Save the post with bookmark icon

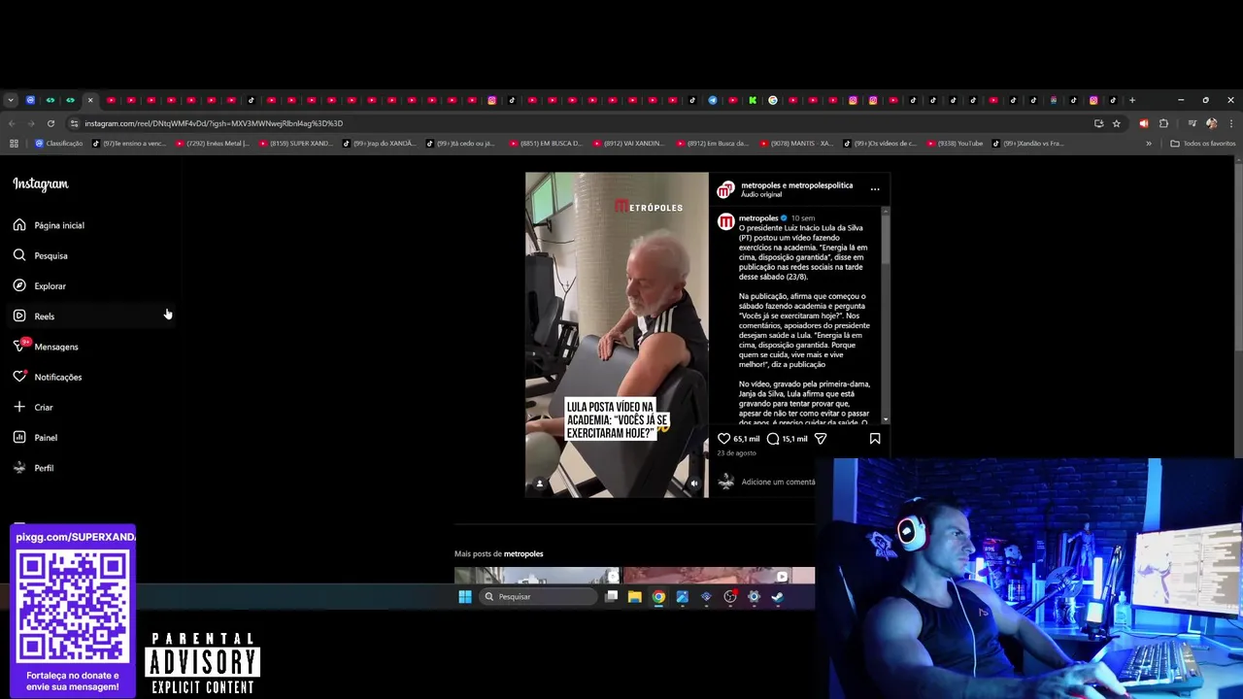click(875, 439)
